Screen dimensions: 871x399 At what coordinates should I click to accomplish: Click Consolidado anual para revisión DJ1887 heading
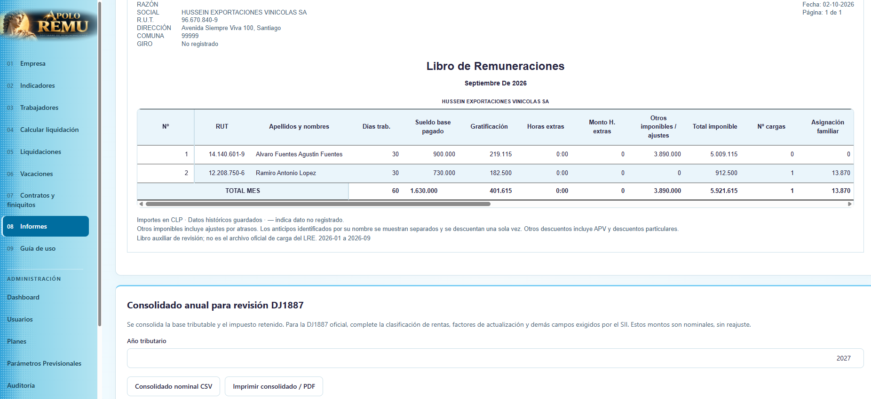215,305
